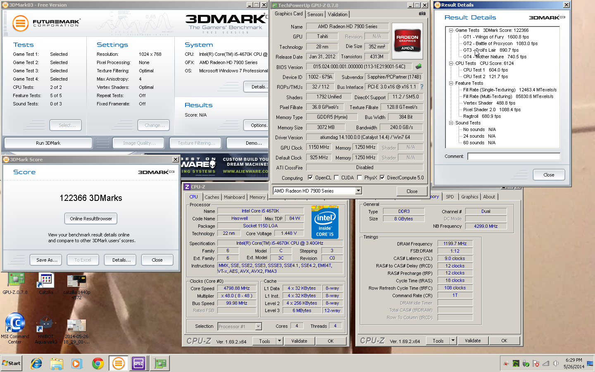Select GT1 - Wings of Fury result row
595x372 pixels.
(496, 37)
